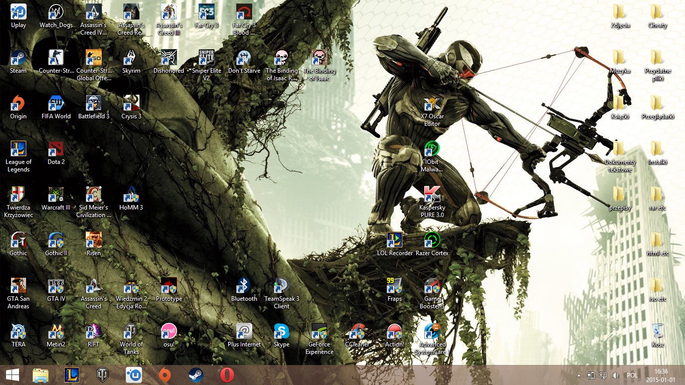685x385 pixels.
Task: Select the GTA San Andreas shortcut
Action: tap(19, 293)
